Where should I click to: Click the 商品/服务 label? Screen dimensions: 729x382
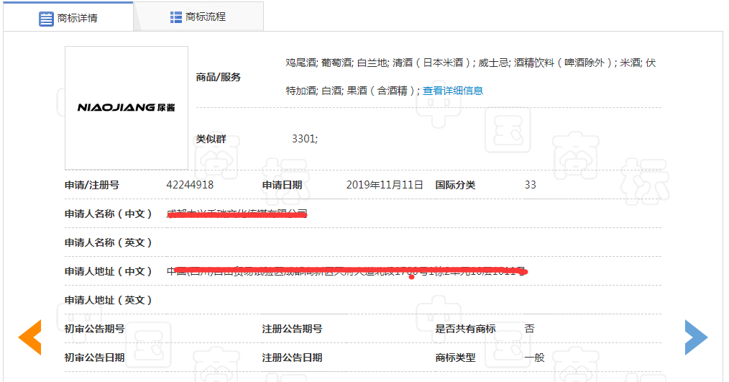[x=219, y=77]
